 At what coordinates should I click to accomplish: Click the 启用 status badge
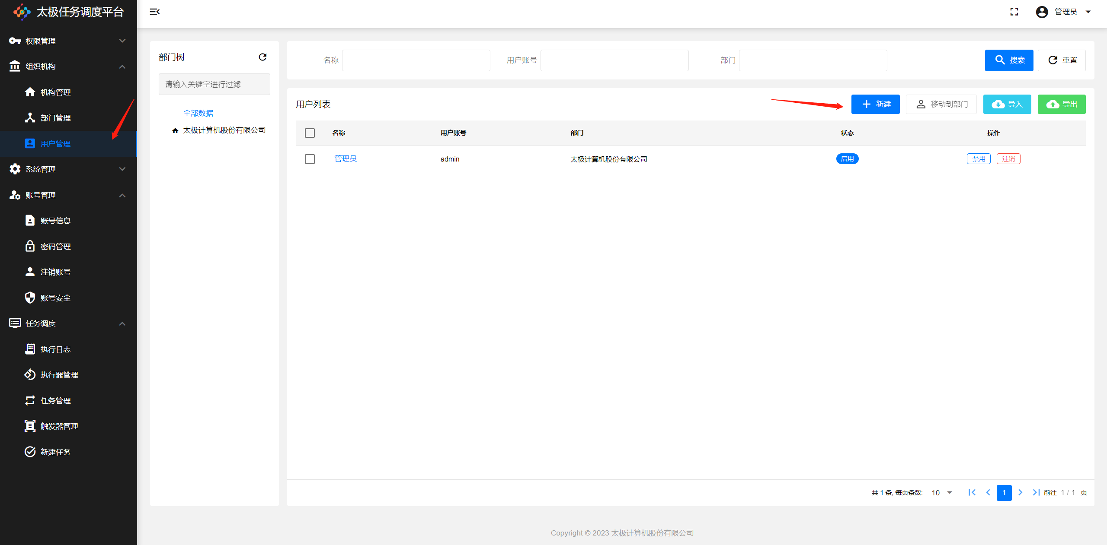(847, 159)
